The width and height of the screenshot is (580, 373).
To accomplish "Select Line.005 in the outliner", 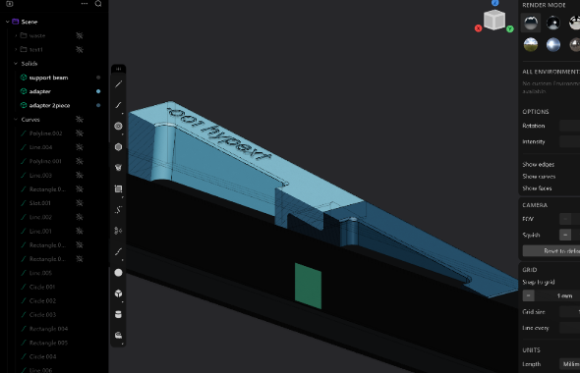I will point(40,273).
